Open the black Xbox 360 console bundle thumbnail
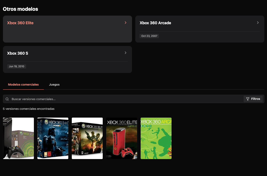This screenshot has width=267, height=176. [18, 138]
